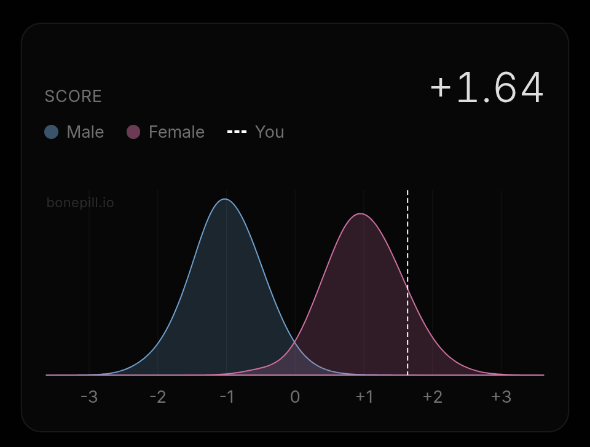The image size is (590, 447).
Task: Click the You legend label
Action: (x=269, y=132)
